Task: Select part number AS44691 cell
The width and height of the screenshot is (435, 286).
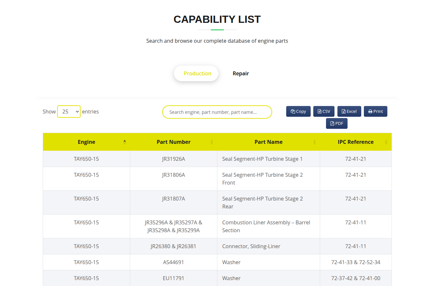Action: [174, 262]
